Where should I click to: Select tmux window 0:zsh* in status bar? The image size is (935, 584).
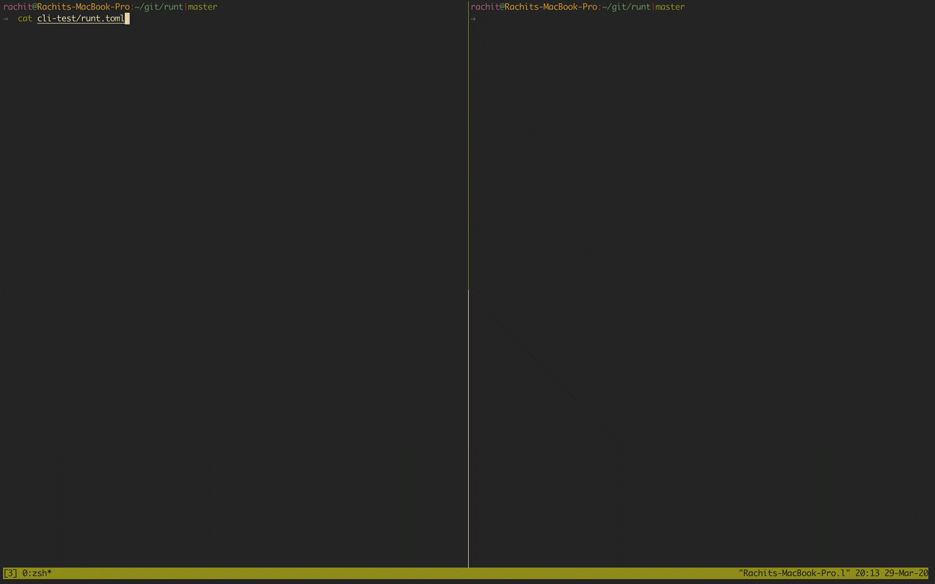(37, 573)
